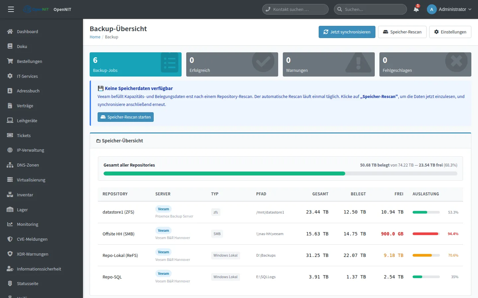Go to Tickets menu entry
This screenshot has height=298, width=478.
(x=41, y=135)
